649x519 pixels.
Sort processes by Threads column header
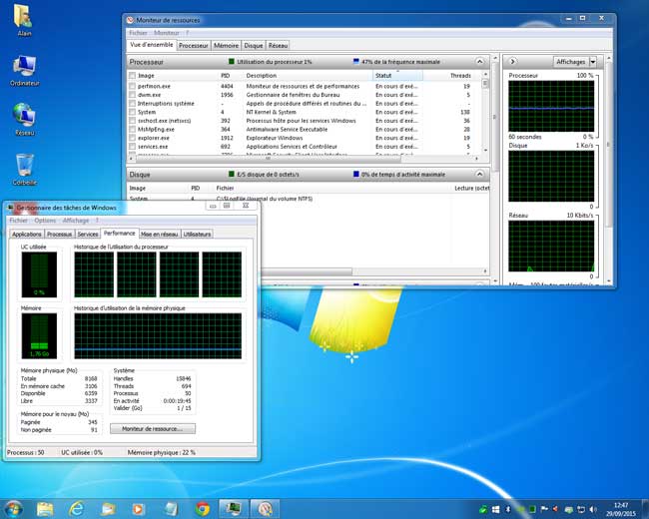[460, 75]
